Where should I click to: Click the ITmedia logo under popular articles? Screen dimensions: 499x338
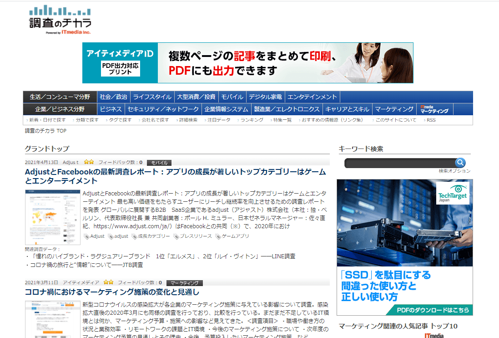434,335
